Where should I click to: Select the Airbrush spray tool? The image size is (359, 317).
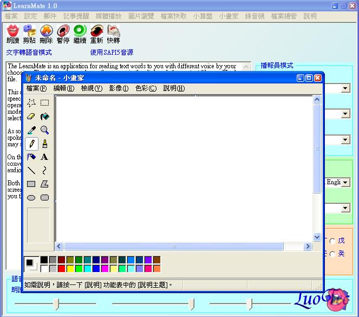31,157
